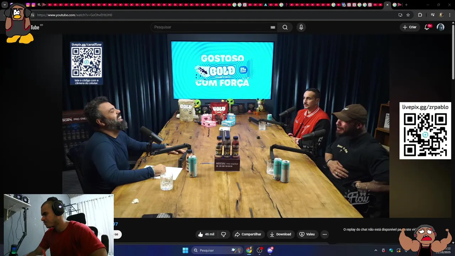Image resolution: width=455 pixels, height=256 pixels.
Task: Close the active YouTube tab
Action: pyautogui.click(x=387, y=5)
